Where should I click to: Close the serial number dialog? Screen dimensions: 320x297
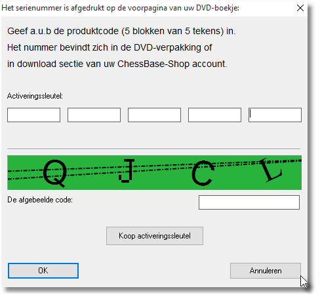pyautogui.click(x=300, y=8)
